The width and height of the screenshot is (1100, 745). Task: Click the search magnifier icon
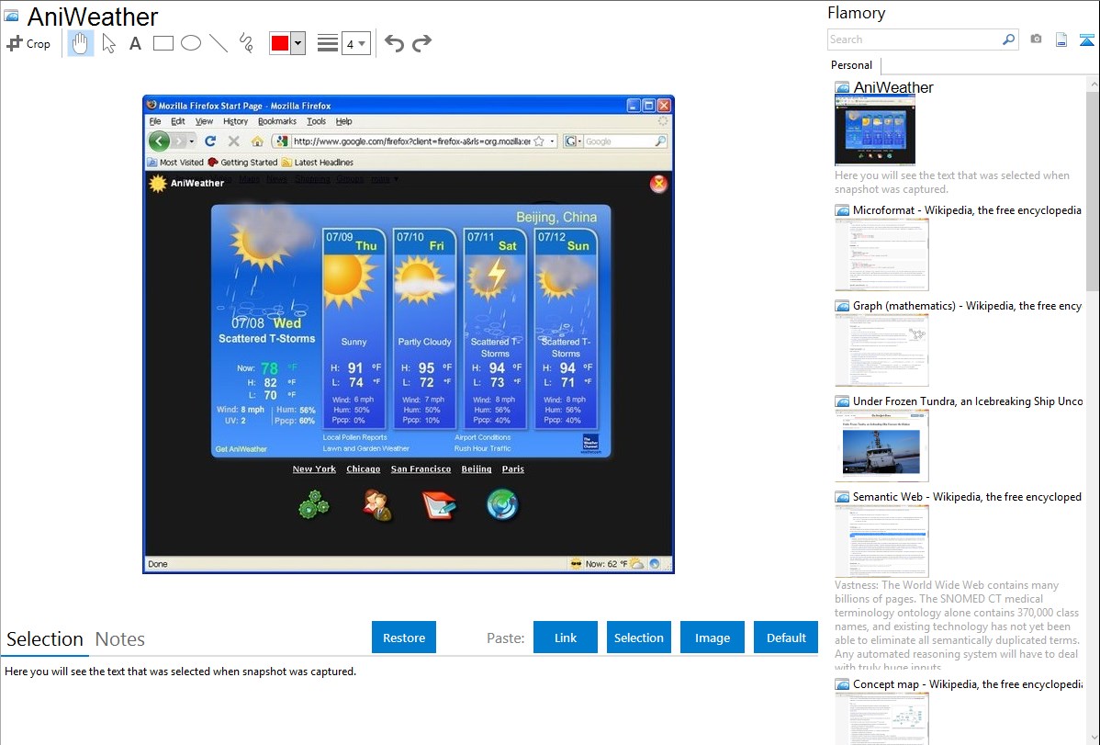click(1009, 40)
